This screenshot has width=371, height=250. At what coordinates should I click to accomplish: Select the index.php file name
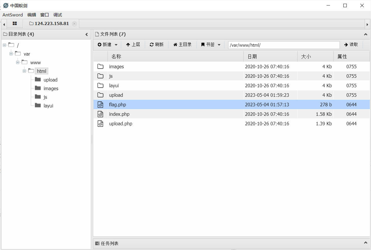[119, 114]
